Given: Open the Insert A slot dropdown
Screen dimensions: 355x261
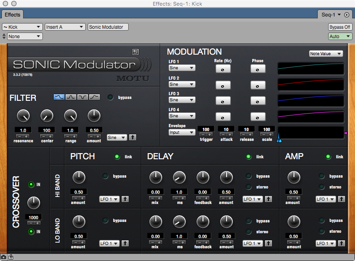Looking at the screenshot, I should (x=65, y=27).
